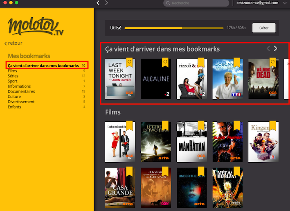Click the Molotov.tv logo
Image resolution: width=290 pixels, height=211 pixels.
[x=36, y=26]
